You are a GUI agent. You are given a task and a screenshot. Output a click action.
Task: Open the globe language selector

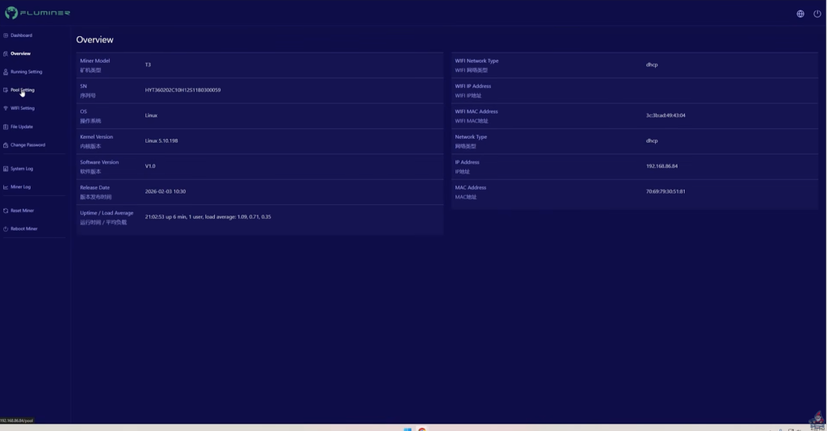tap(800, 14)
